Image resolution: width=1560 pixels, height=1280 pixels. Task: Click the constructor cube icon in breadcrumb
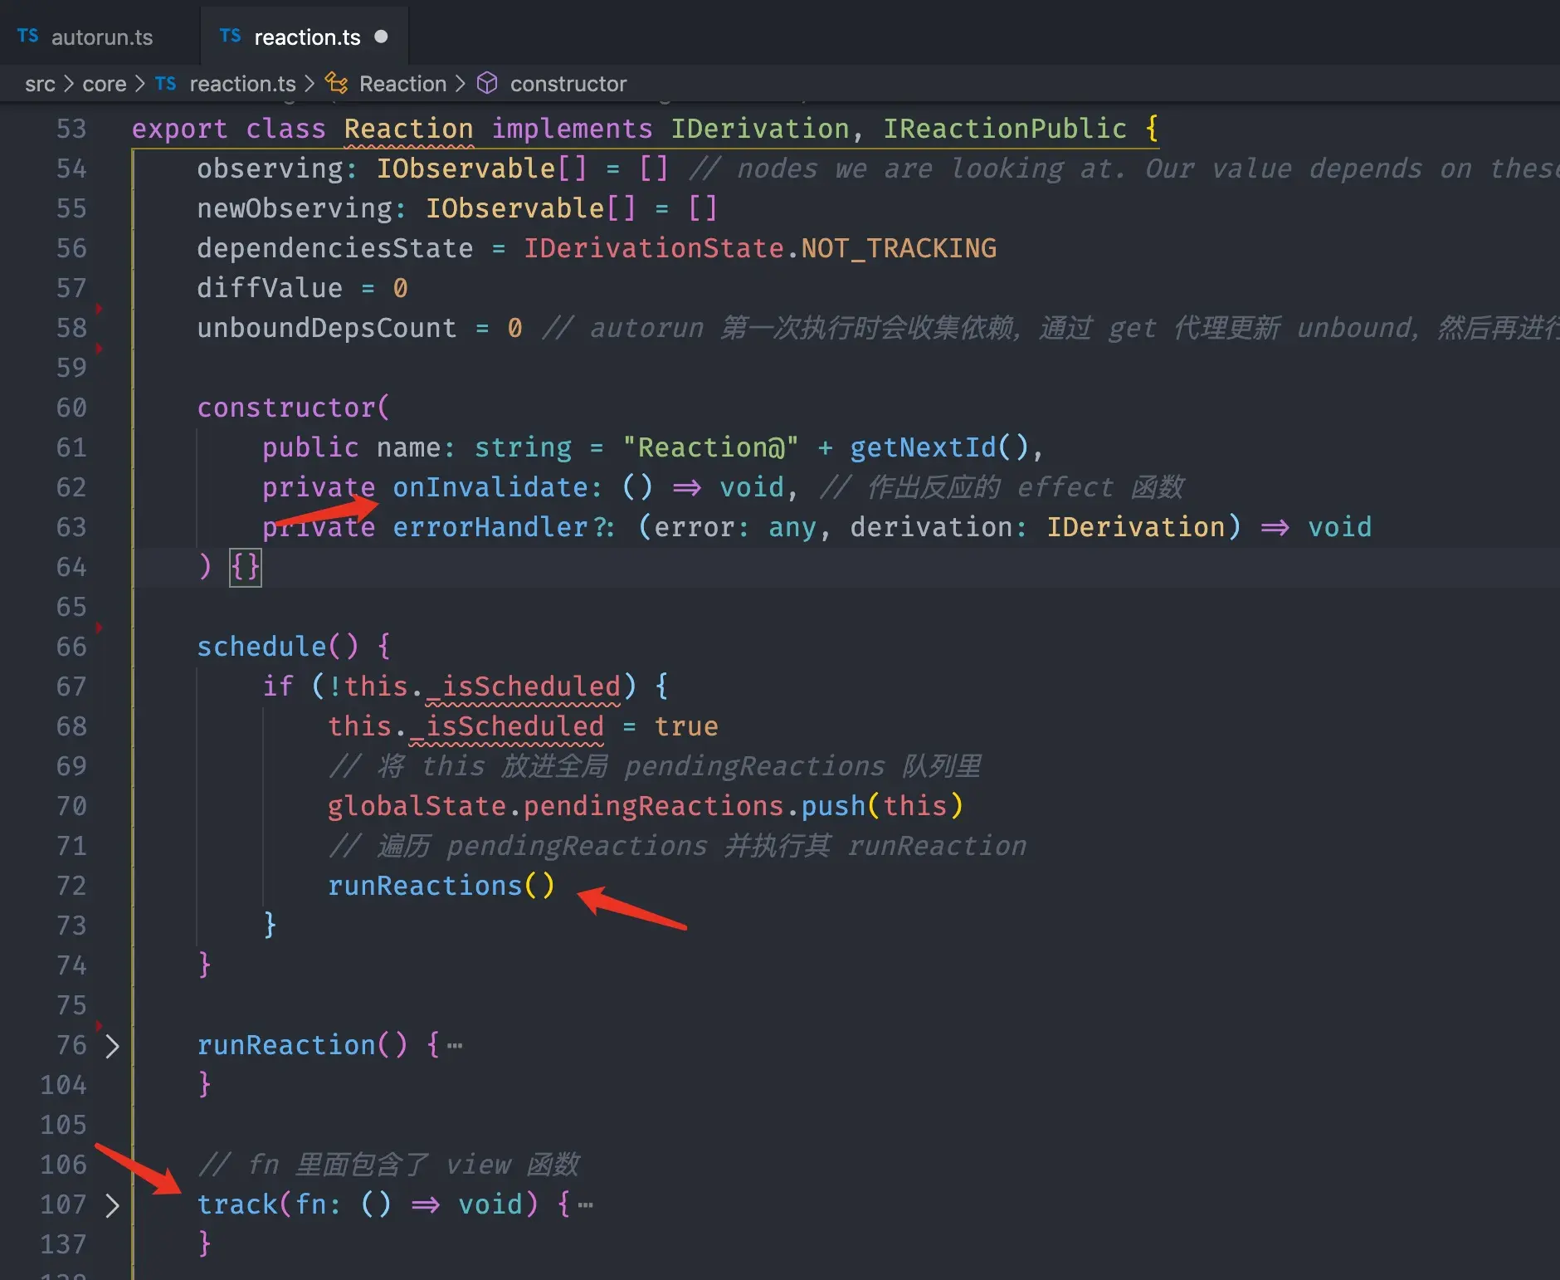[488, 83]
